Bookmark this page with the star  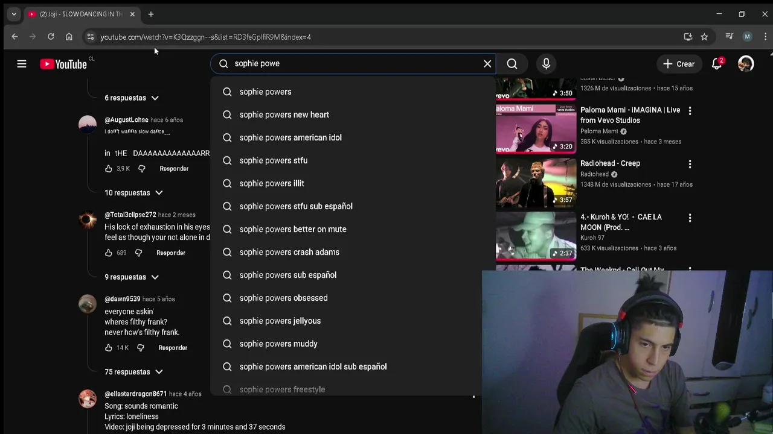click(704, 37)
